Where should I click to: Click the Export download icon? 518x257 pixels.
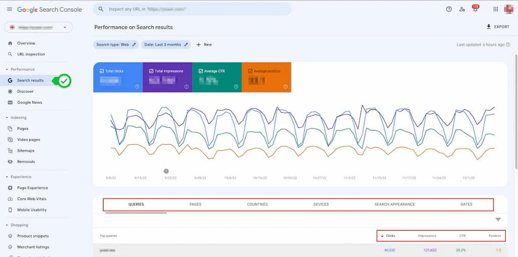(x=488, y=27)
